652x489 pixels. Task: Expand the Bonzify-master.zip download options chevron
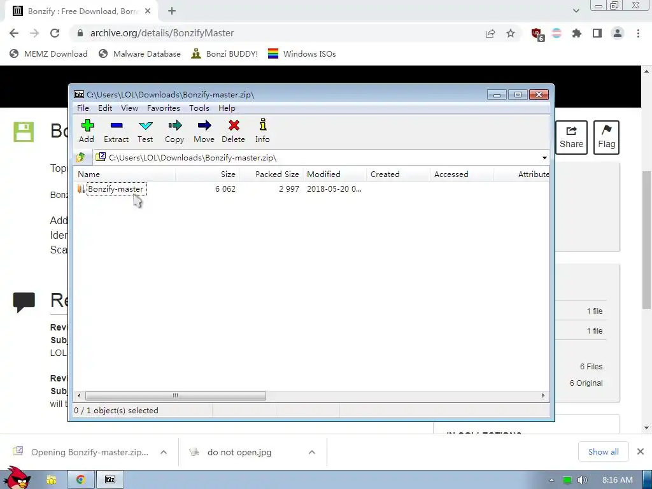coord(164,453)
